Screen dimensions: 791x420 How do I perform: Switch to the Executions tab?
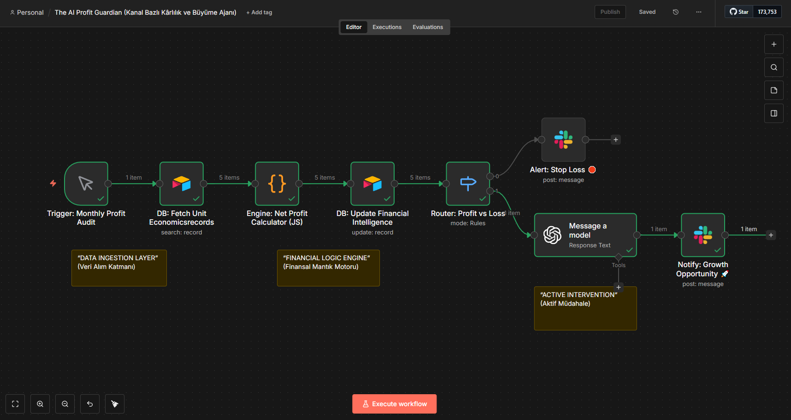tap(387, 27)
